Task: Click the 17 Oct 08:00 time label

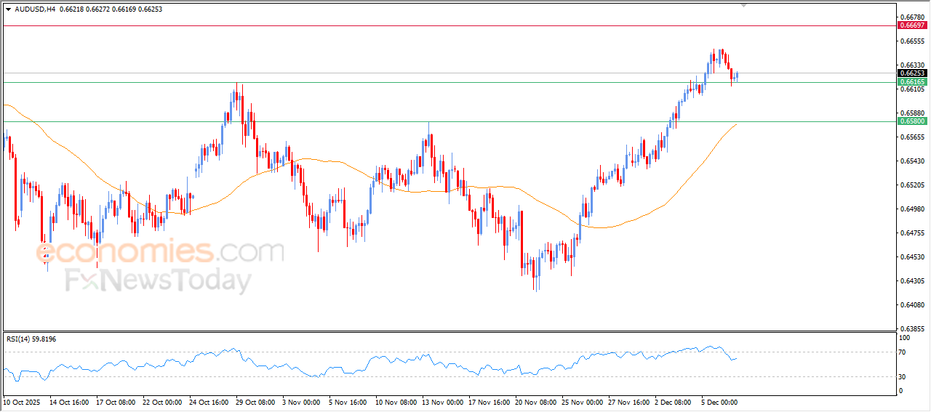Action: tap(114, 401)
